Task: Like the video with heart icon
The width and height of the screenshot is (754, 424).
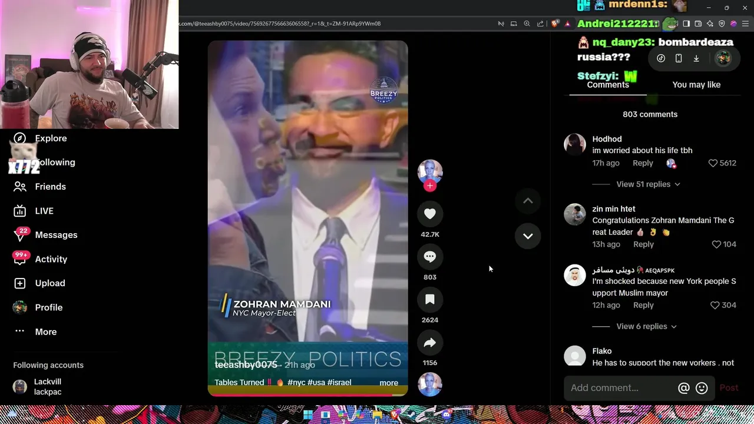Action: (x=430, y=214)
